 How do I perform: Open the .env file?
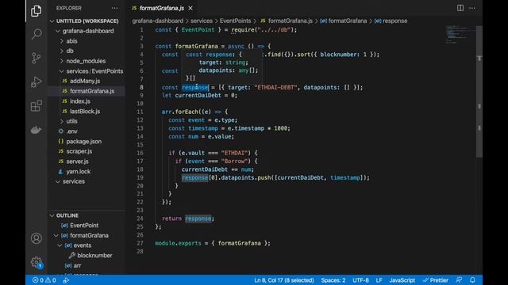87,131
